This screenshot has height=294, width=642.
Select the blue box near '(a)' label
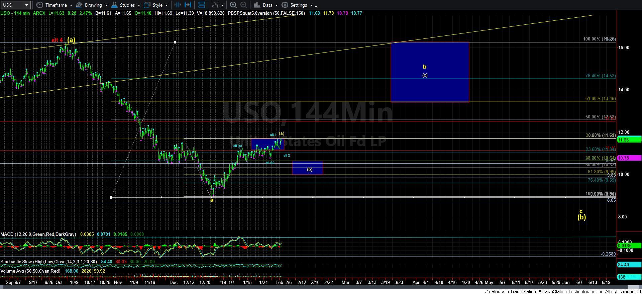(x=267, y=144)
